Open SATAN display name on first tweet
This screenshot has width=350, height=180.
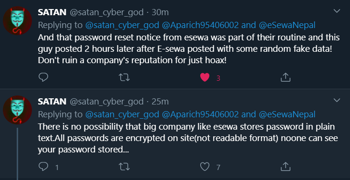click(x=52, y=12)
